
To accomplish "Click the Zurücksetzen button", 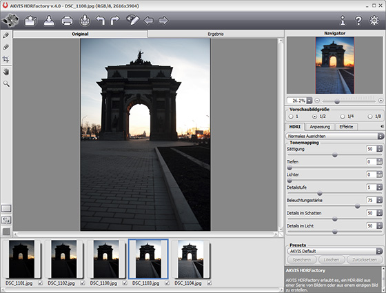I will click(x=365, y=260).
